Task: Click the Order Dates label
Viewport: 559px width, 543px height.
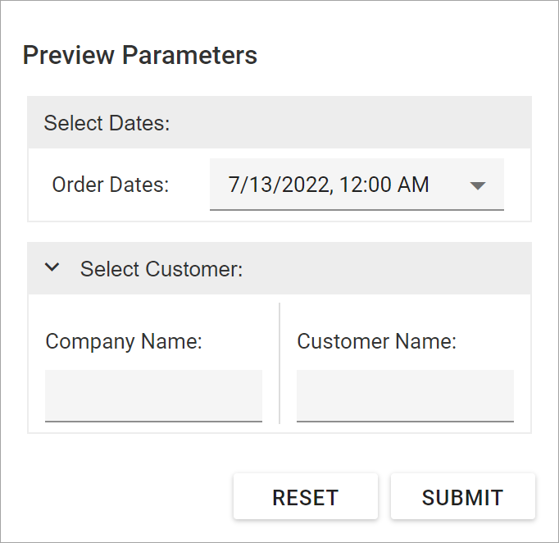Action: [x=110, y=185]
